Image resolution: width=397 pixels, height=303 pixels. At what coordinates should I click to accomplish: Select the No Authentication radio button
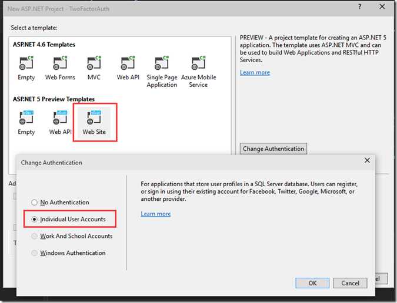pos(34,203)
